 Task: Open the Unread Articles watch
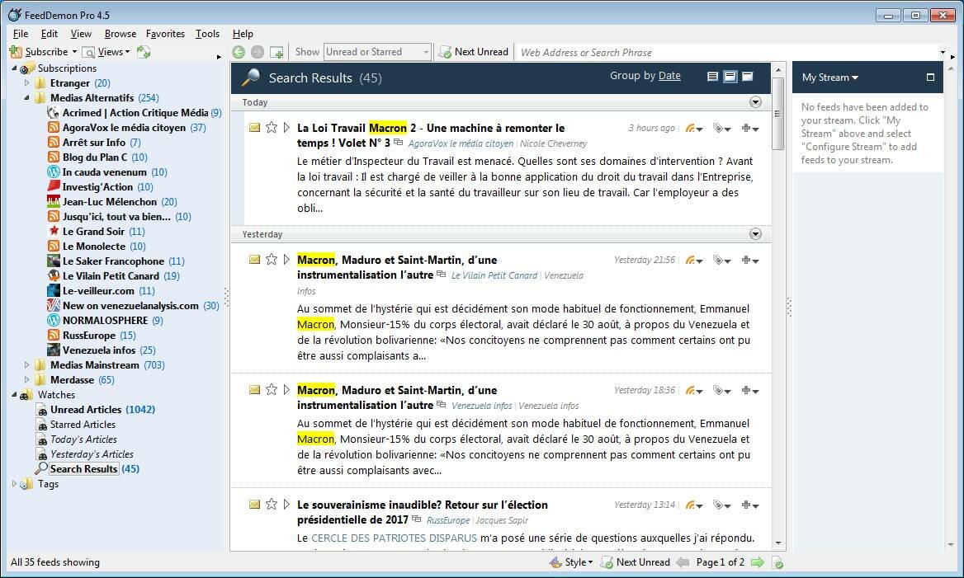95,409
